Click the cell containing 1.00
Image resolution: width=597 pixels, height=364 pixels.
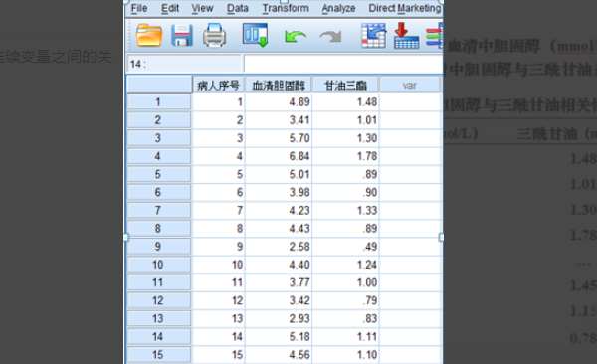tap(345, 282)
